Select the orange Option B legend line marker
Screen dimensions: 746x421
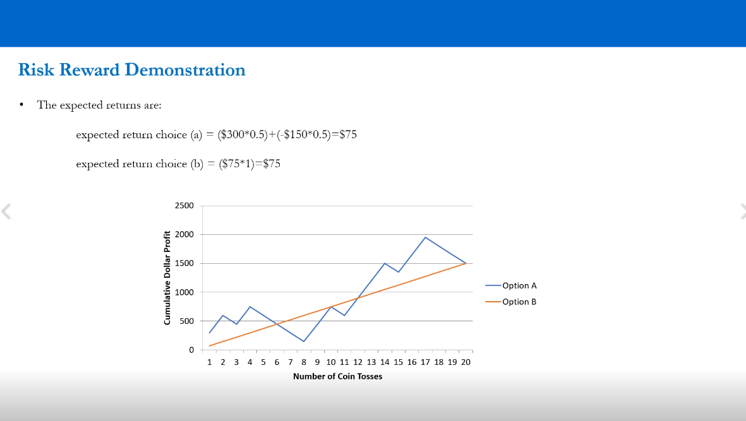tap(493, 302)
